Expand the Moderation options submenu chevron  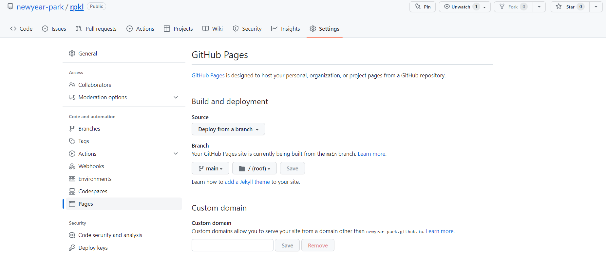(176, 97)
